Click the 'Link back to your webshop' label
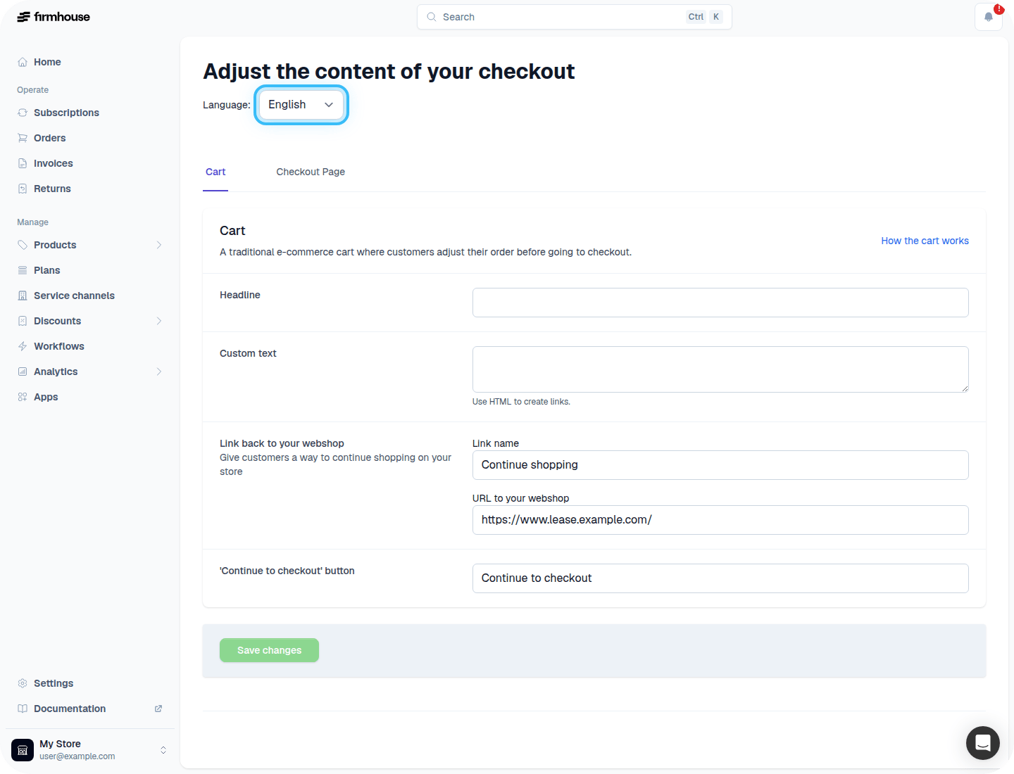This screenshot has height=774, width=1014. pyautogui.click(x=282, y=443)
